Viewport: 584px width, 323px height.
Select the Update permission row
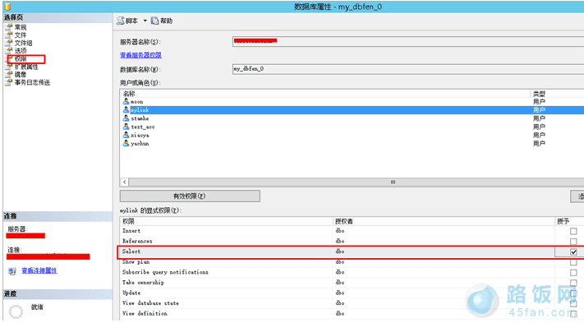click(352, 293)
